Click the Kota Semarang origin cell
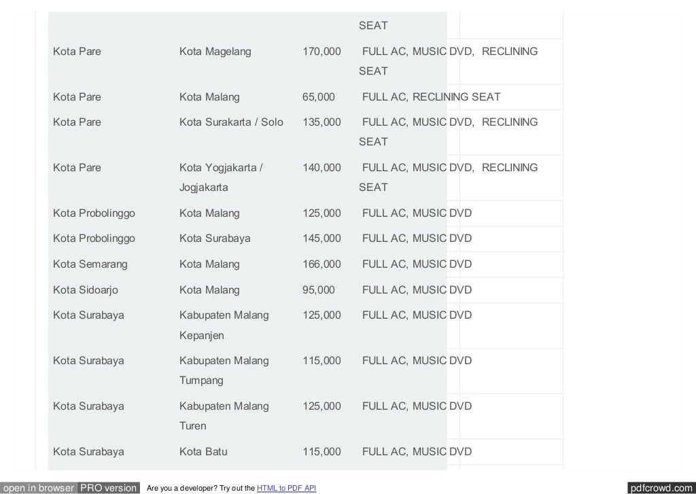Viewport: 696px width, 494px height. [90, 264]
